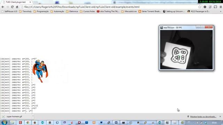The image size is (223, 125).
Task: Close the reacTIVision window
Action: (x=209, y=27)
